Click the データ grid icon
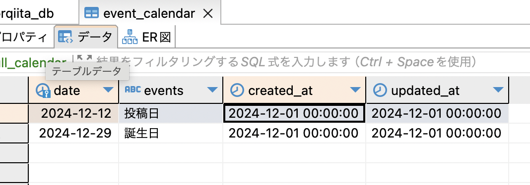 tap(65, 37)
